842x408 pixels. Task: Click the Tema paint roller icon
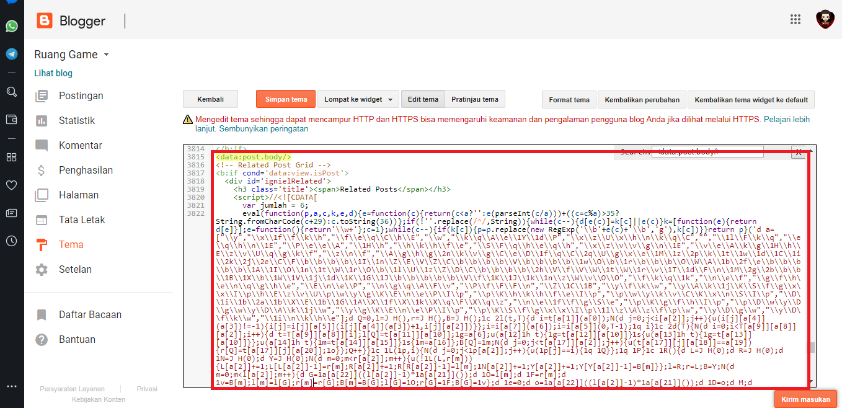tap(42, 244)
